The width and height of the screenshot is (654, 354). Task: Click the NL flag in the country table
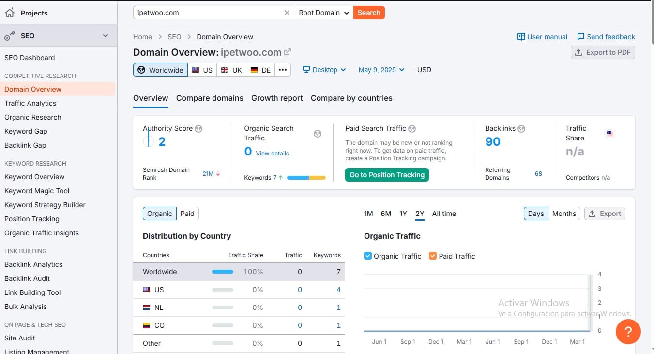[147, 308]
